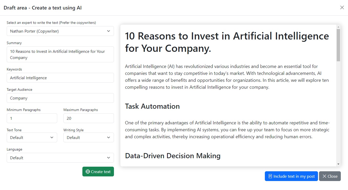The height and width of the screenshot is (190, 348).
Task: Click the chip icon on Create text
Action: click(x=88, y=172)
